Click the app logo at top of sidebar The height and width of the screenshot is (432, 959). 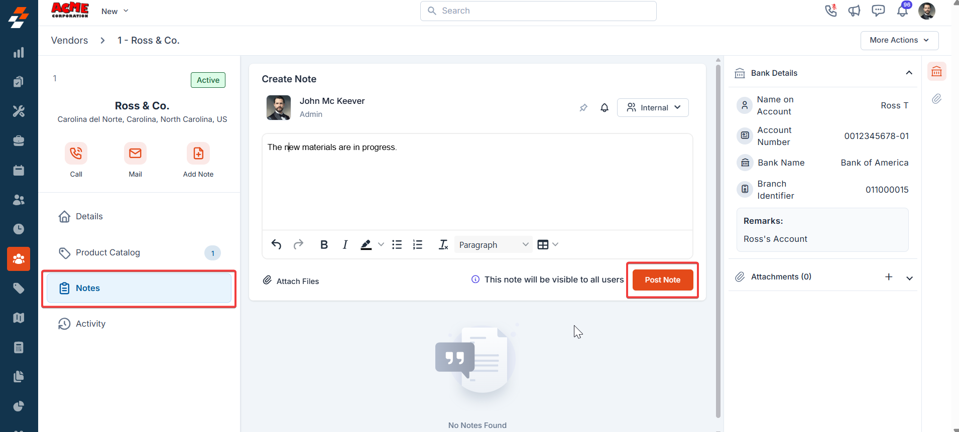19,17
